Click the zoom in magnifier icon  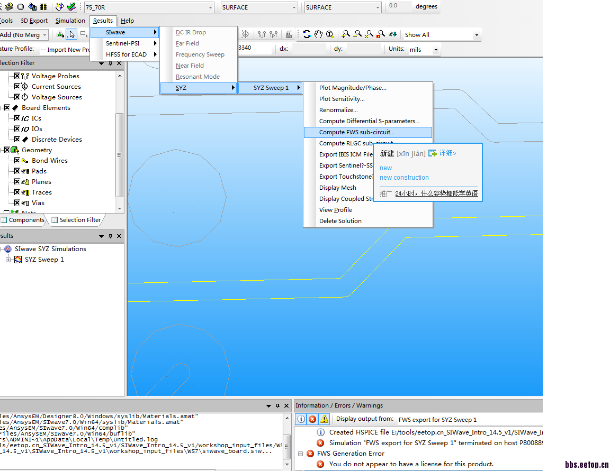[x=345, y=34]
